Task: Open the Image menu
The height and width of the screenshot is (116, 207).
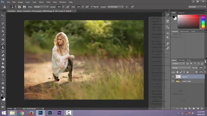Action: point(20,2)
